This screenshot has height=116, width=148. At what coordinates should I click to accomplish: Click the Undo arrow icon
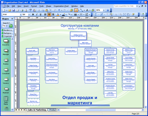(59, 10)
